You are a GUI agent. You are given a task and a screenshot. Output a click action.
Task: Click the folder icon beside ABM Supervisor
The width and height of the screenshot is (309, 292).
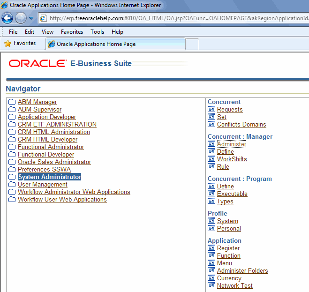click(12, 109)
